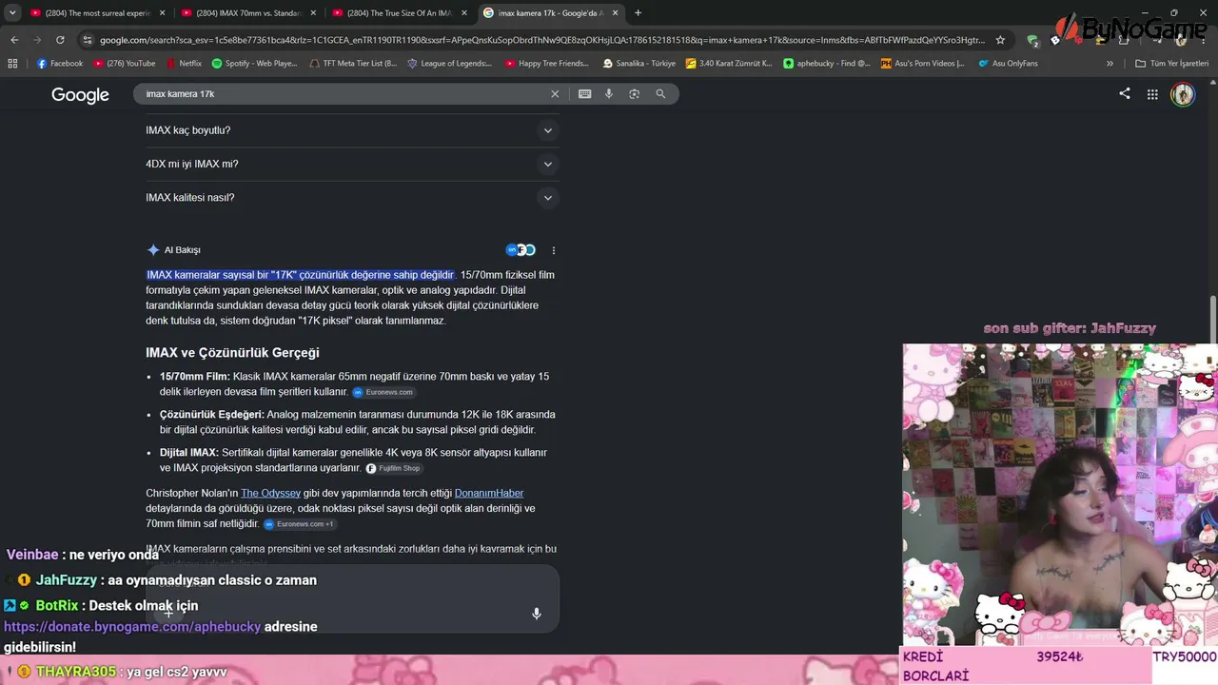This screenshot has width=1218, height=685.
Task: Open the Google apps grid
Action: click(1152, 94)
